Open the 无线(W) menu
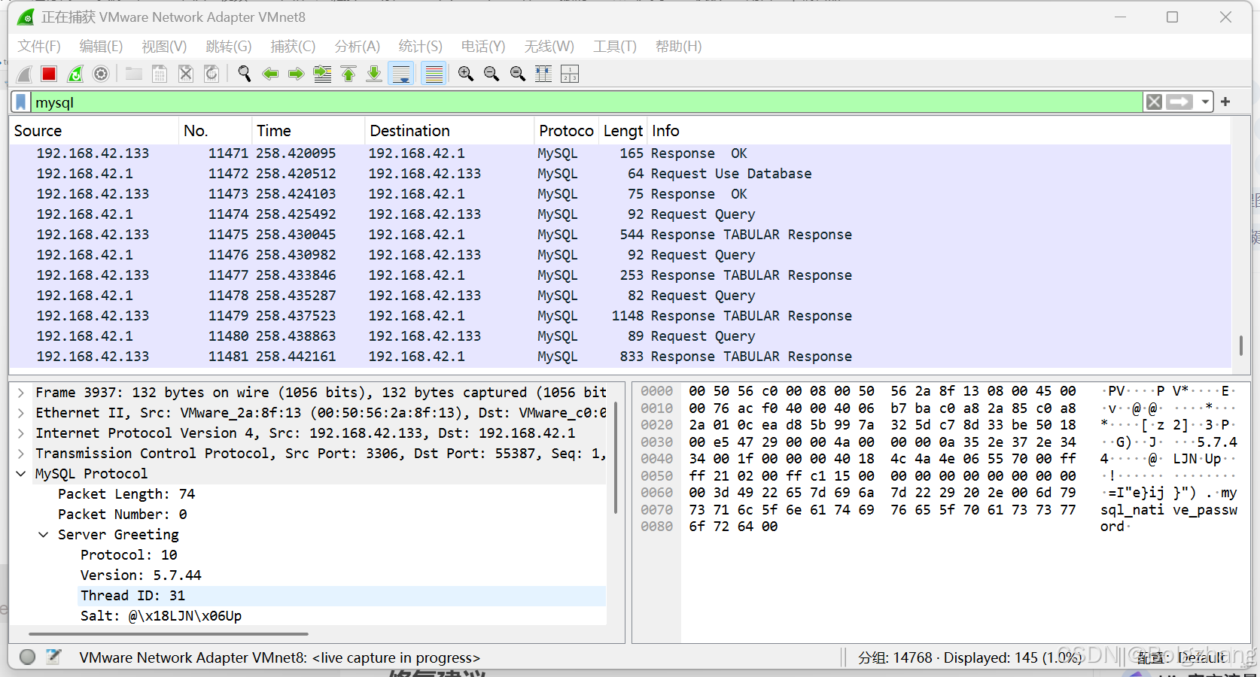1260x677 pixels. tap(549, 47)
